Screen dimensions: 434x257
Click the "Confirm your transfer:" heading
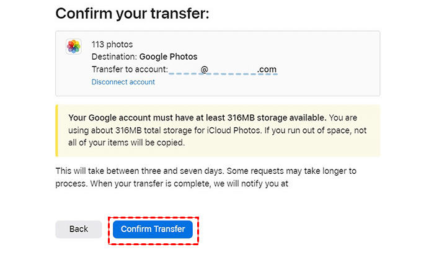[133, 13]
